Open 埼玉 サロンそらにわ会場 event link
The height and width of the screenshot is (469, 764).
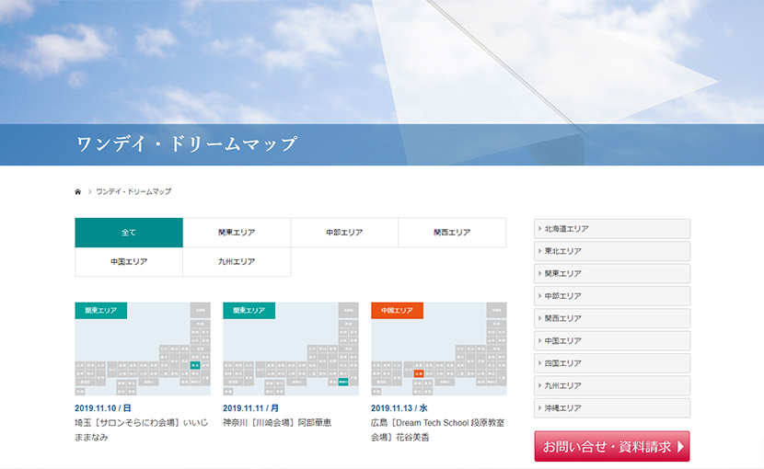point(142,430)
